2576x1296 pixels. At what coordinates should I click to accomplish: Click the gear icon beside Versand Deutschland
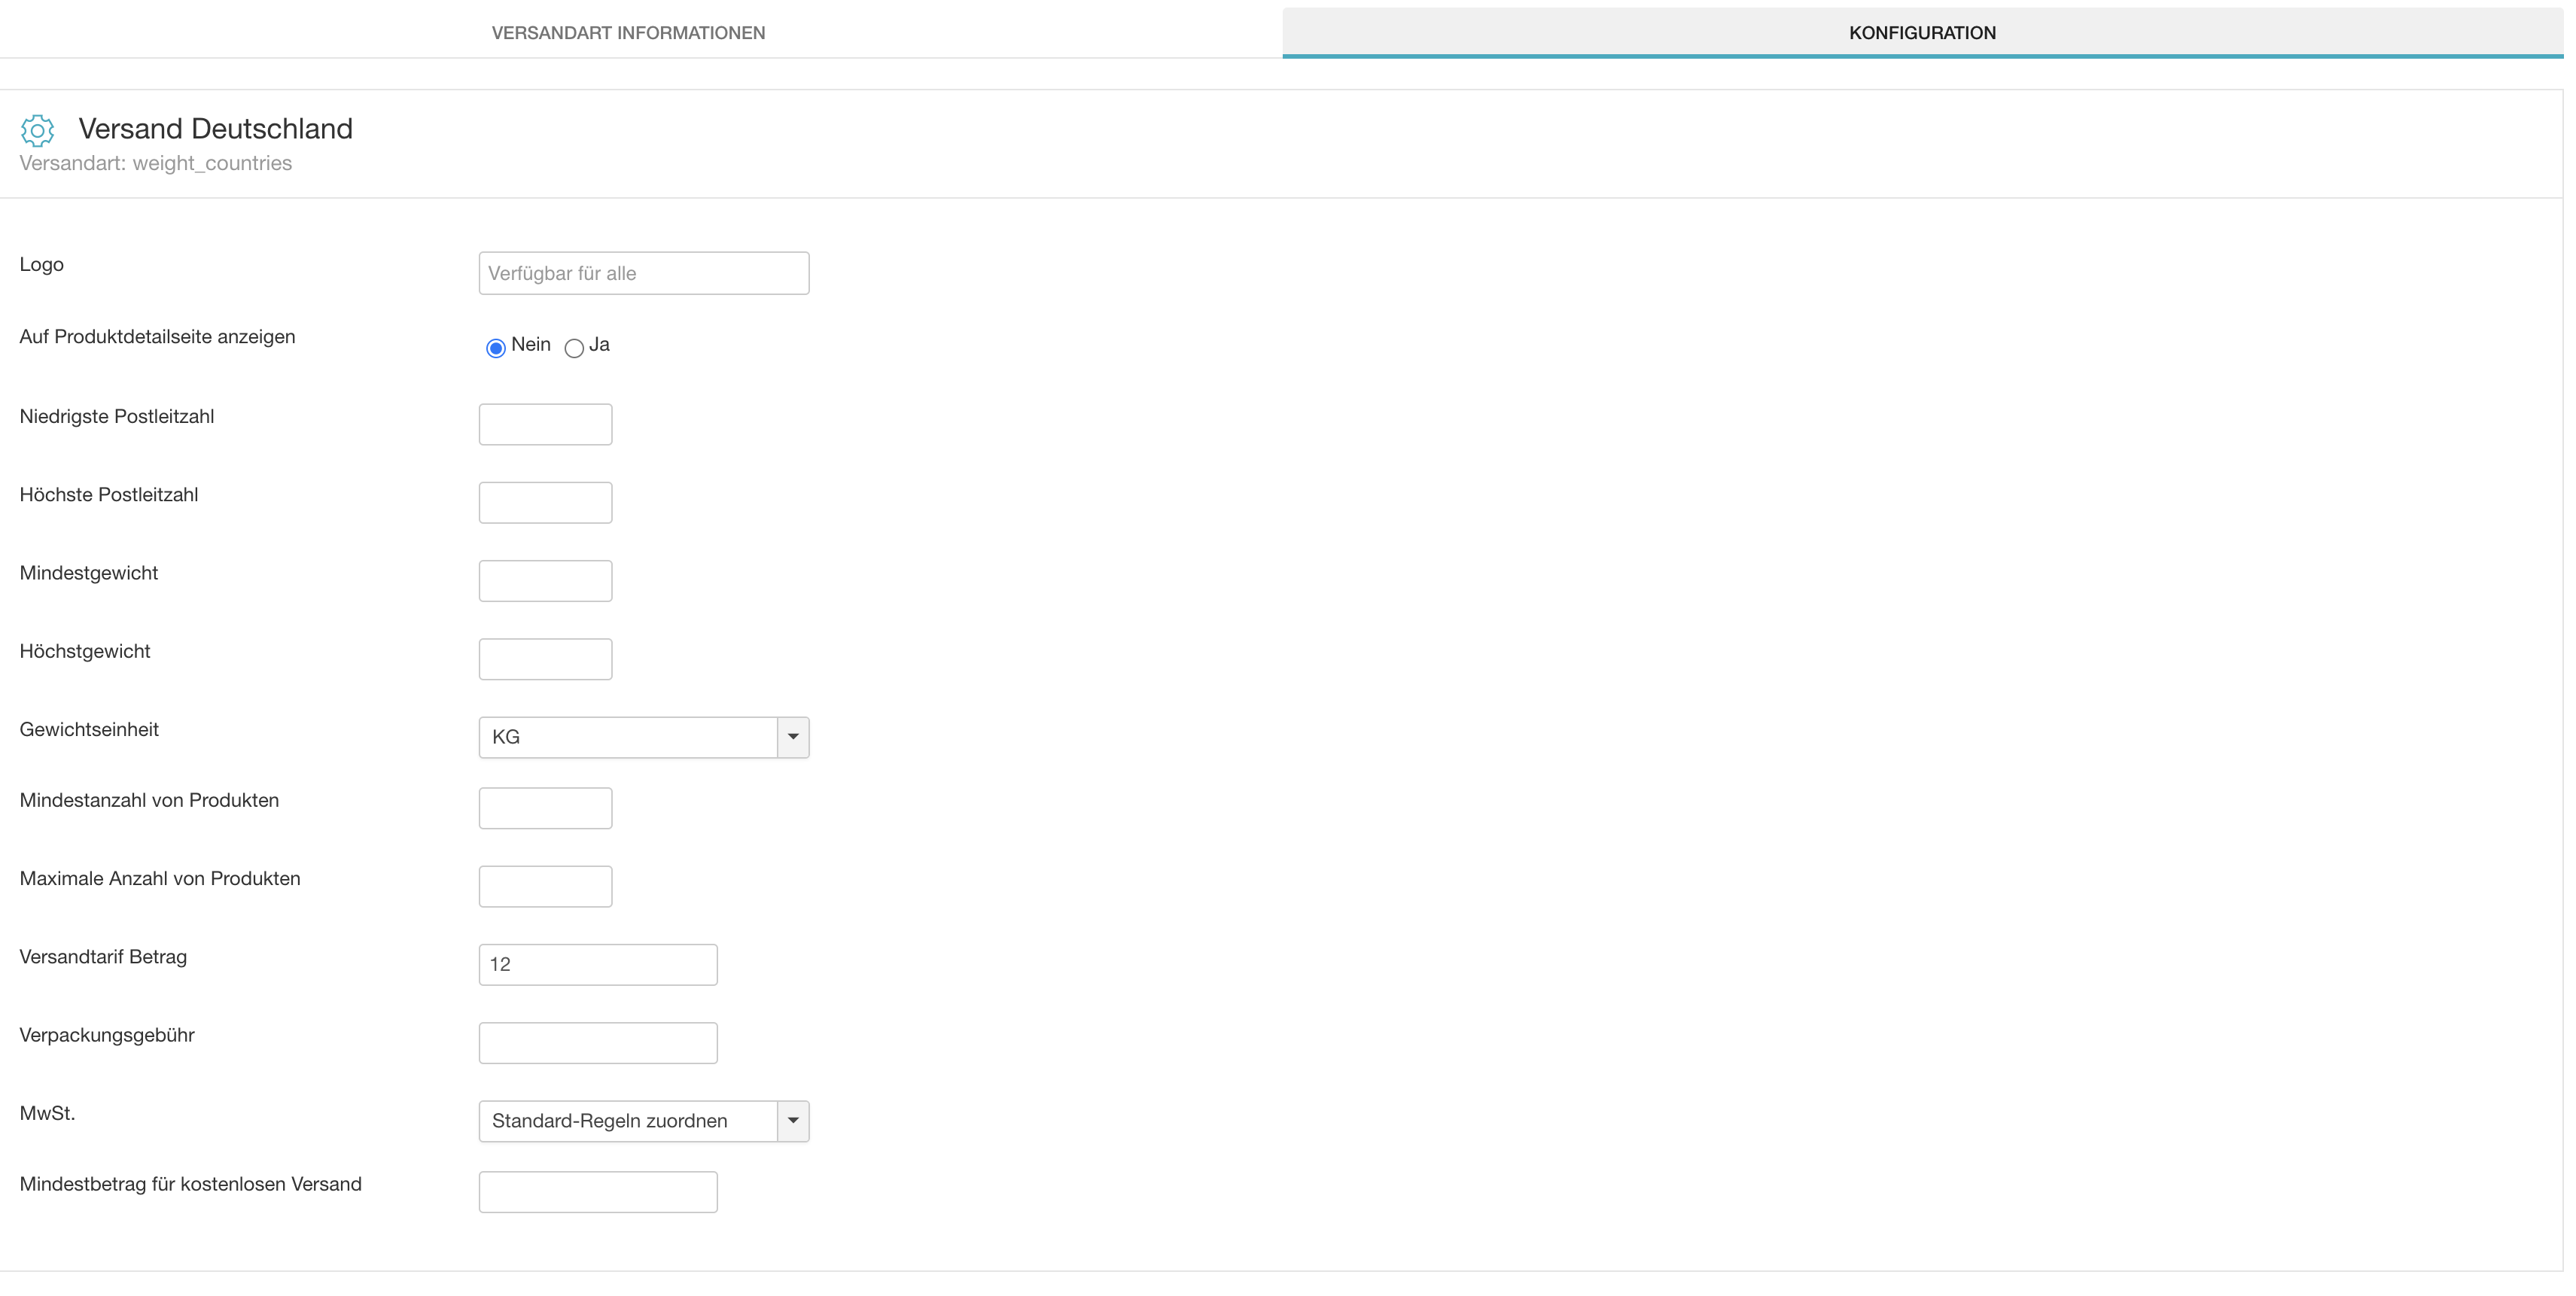(37, 130)
